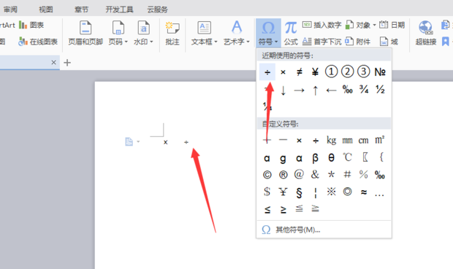Insert the square meter m² symbol
Image resolution: width=453 pixels, height=269 pixels.
(380, 140)
